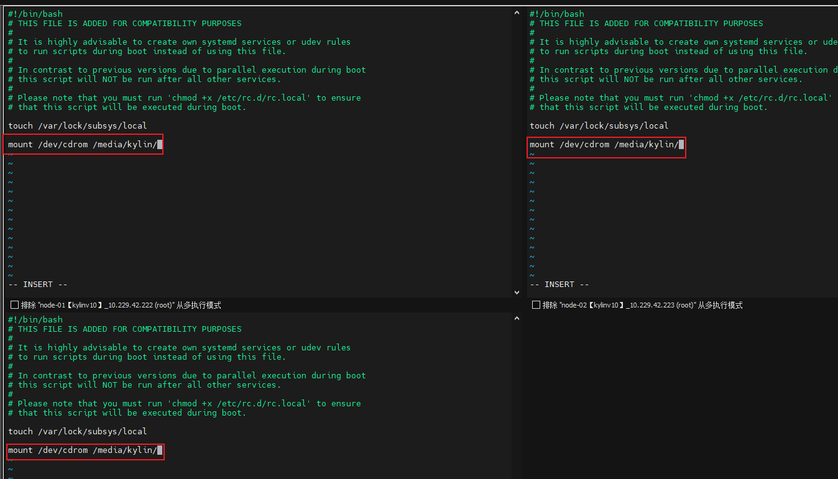
Task: Click the cursor block in the node-02 pane
Action: coord(682,144)
